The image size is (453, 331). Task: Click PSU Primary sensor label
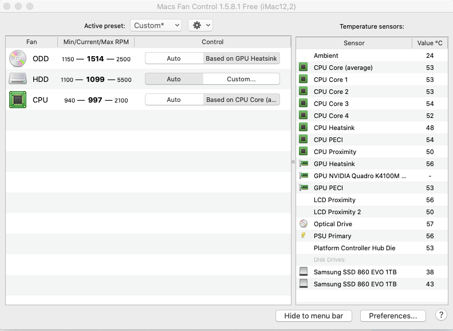pyautogui.click(x=333, y=236)
